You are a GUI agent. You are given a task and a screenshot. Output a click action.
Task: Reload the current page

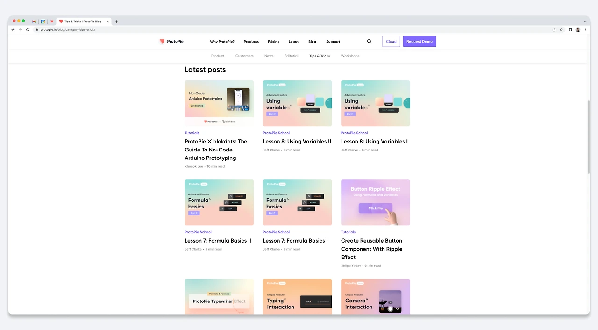[28, 29]
